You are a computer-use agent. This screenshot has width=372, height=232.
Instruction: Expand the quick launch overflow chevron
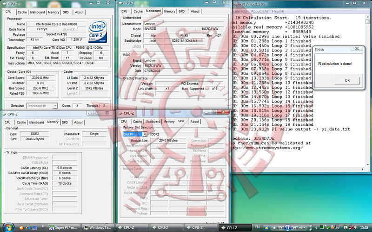tap(43, 226)
